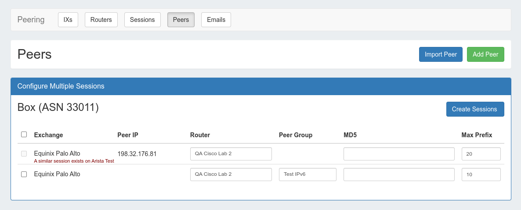The image size is (521, 210).
Task: Open the IXs tab
Action: [68, 20]
